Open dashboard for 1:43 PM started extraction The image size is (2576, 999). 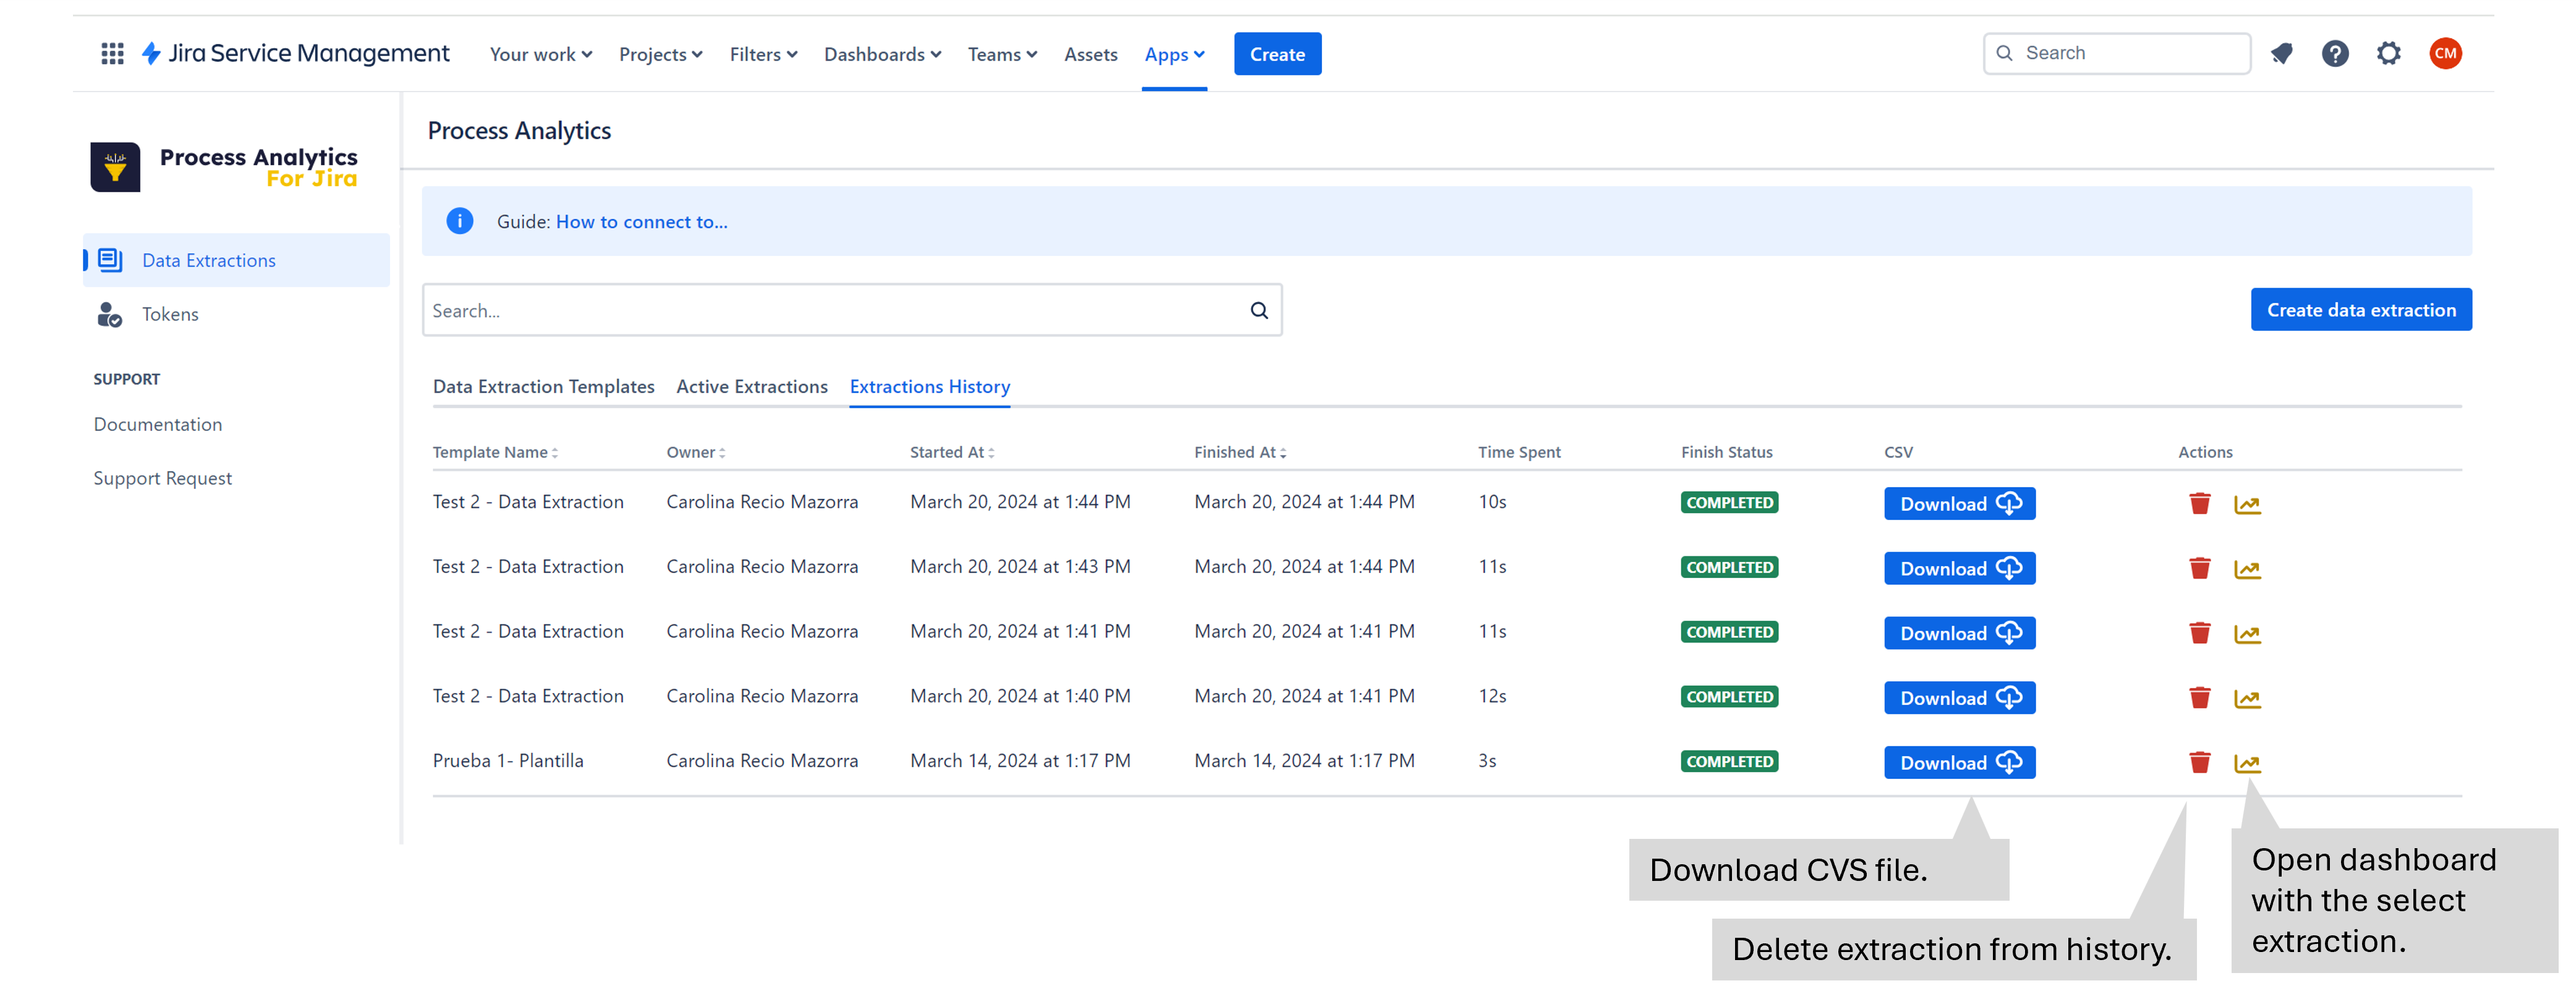coord(2247,569)
